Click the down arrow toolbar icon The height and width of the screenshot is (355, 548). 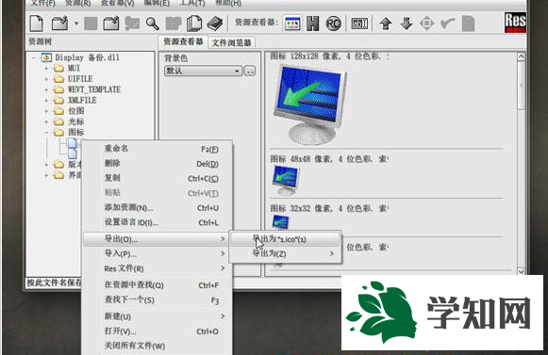(x=407, y=24)
